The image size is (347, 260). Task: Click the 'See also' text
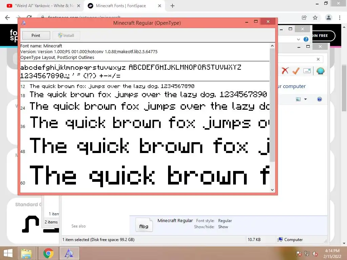click(78, 226)
